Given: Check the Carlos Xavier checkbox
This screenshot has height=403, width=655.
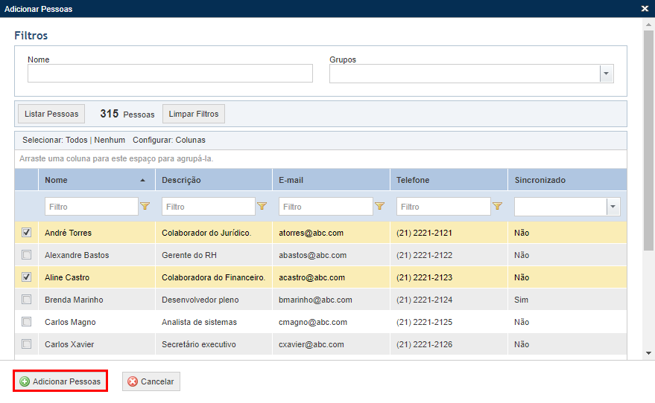Looking at the screenshot, I should (26, 344).
